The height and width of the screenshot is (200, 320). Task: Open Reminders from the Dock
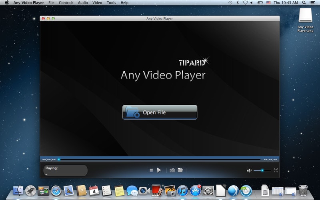tap(107, 191)
